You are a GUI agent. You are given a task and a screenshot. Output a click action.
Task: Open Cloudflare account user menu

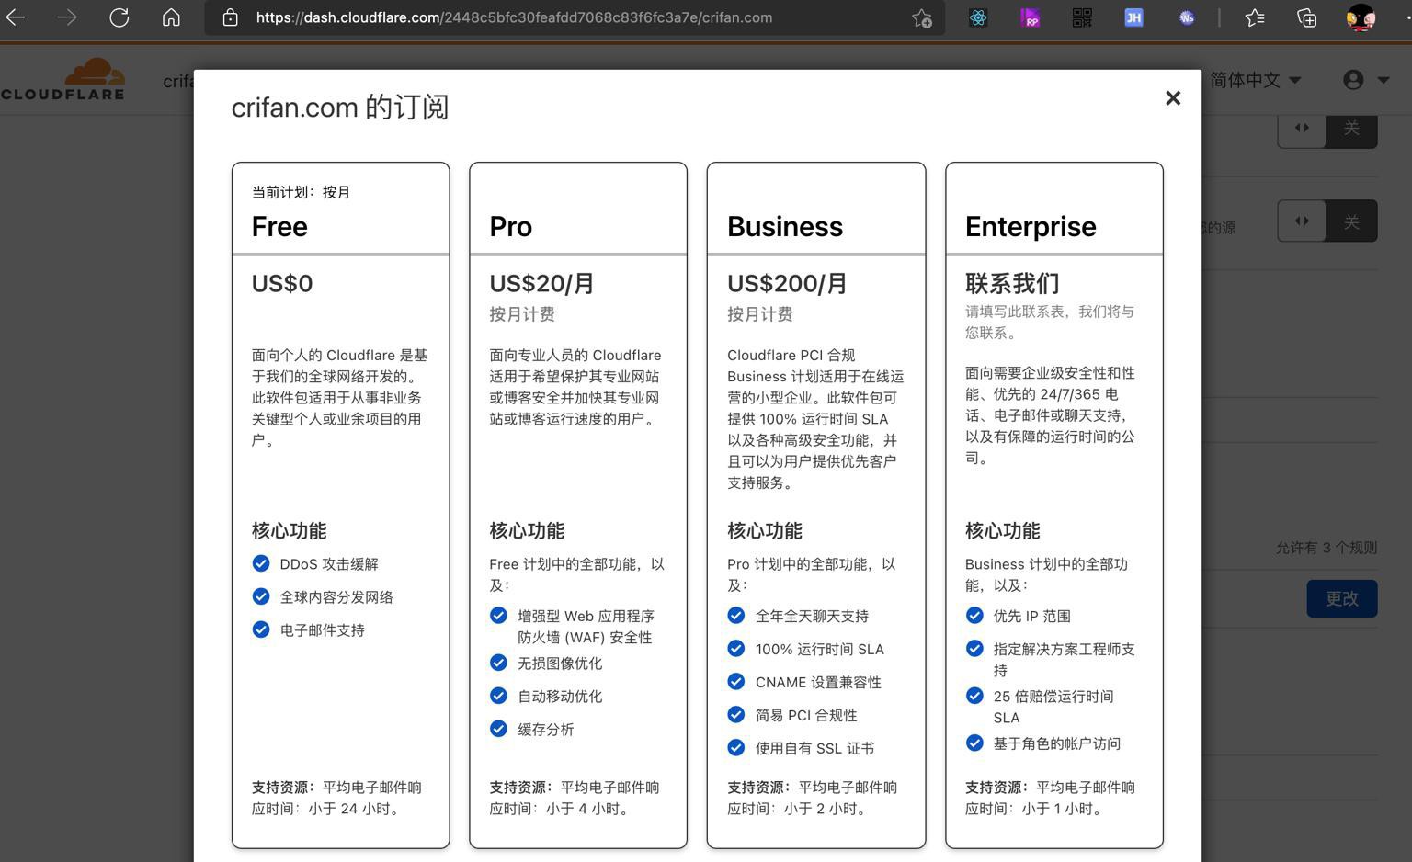[x=1365, y=80]
